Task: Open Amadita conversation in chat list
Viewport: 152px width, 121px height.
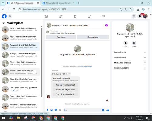Action: (20, 106)
